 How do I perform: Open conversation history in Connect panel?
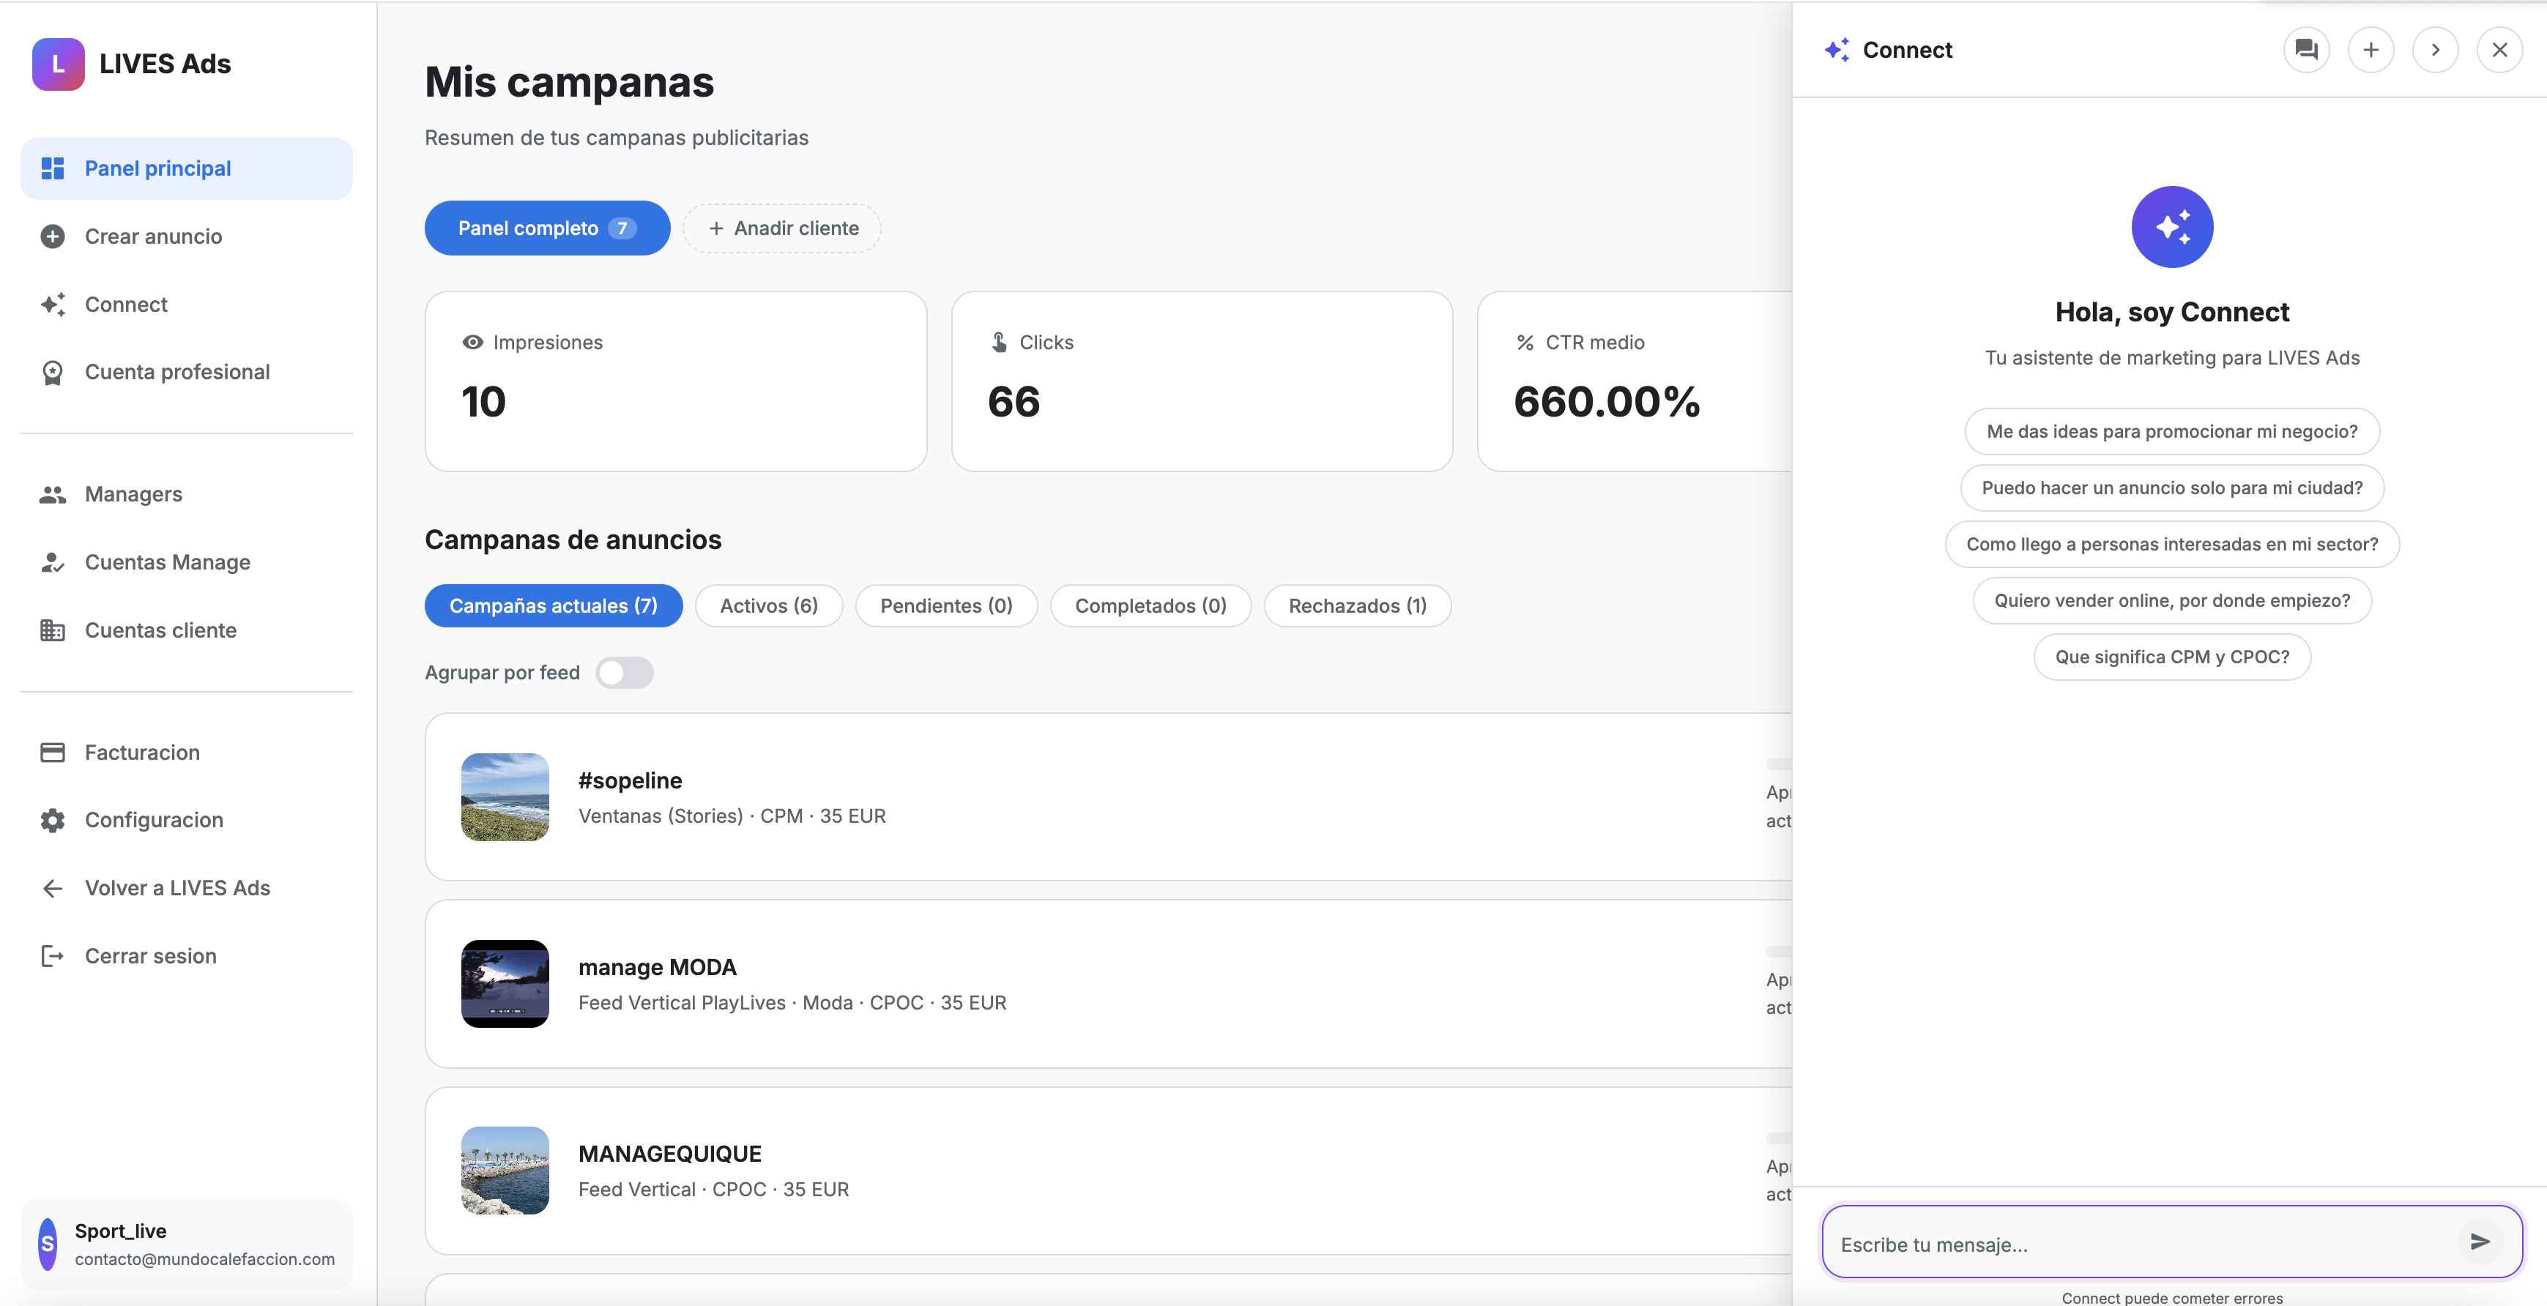2306,50
